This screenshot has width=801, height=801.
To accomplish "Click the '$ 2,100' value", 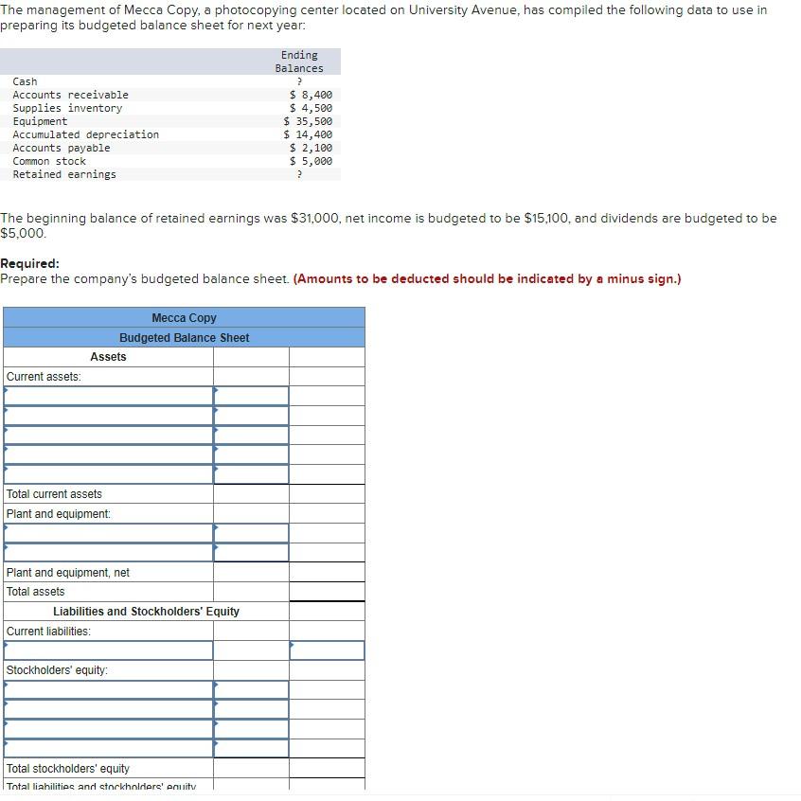I will [311, 148].
